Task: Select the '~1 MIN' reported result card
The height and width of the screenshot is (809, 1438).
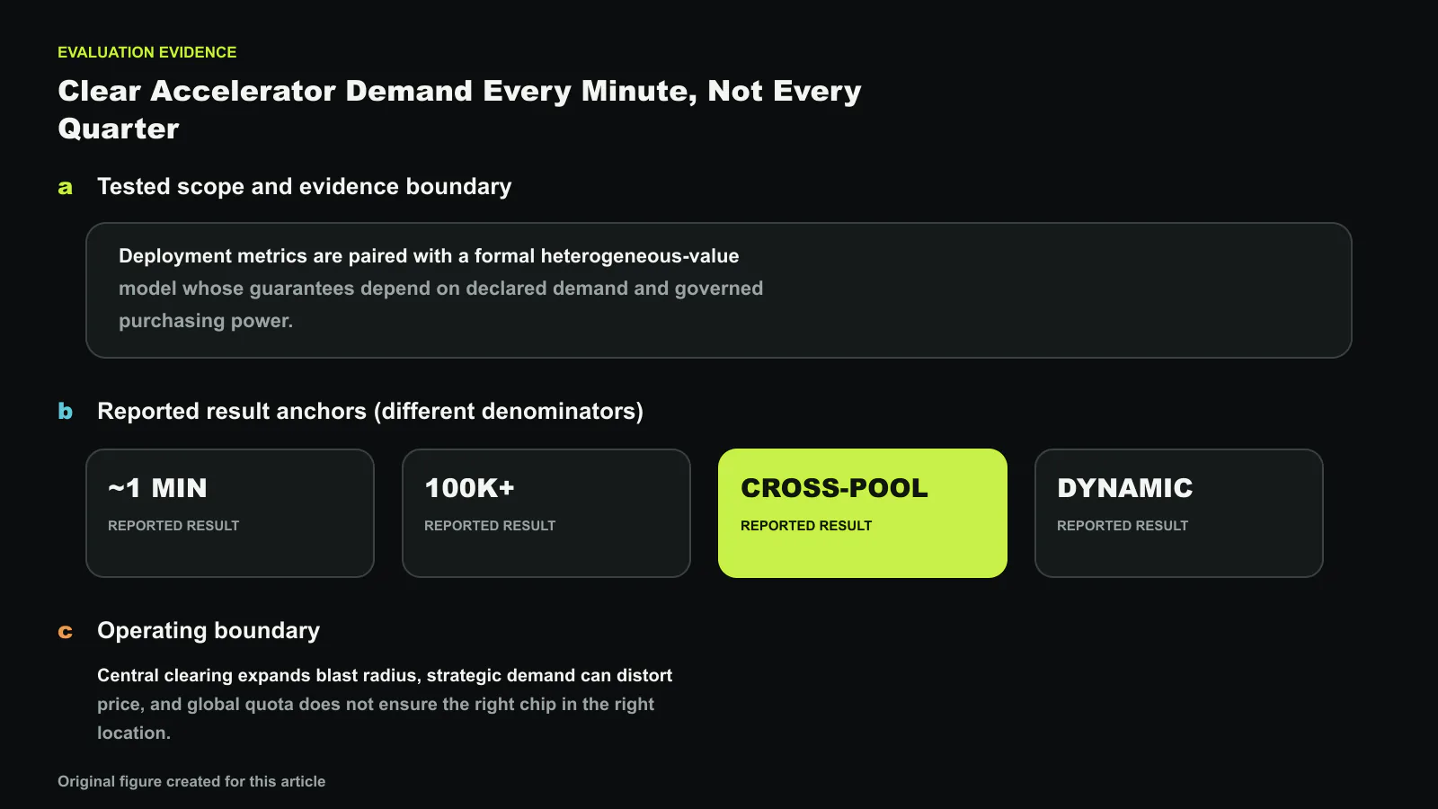Action: [x=230, y=513]
